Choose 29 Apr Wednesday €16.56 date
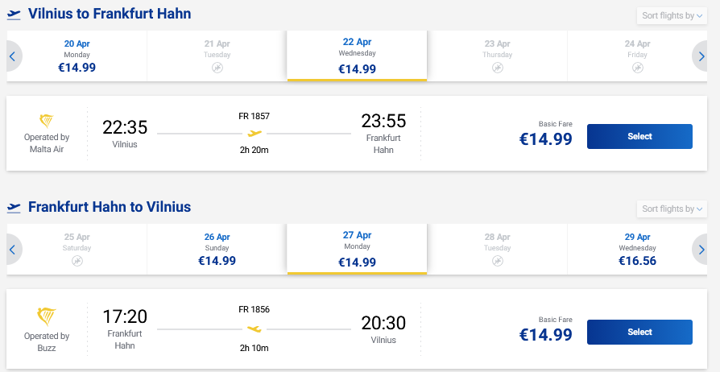 [637, 249]
